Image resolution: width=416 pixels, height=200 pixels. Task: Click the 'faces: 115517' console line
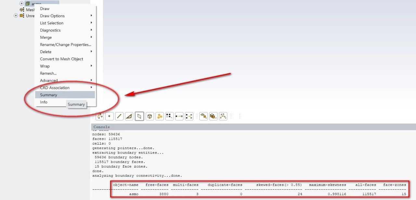(x=107, y=139)
